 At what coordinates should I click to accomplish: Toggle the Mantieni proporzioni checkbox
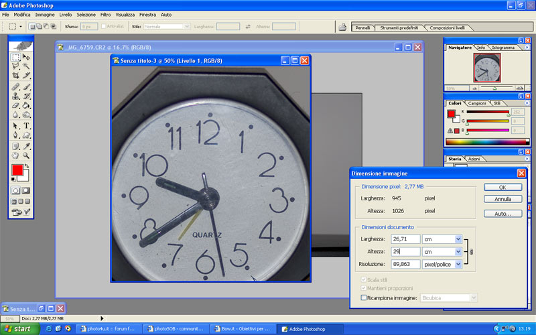pyautogui.click(x=364, y=287)
